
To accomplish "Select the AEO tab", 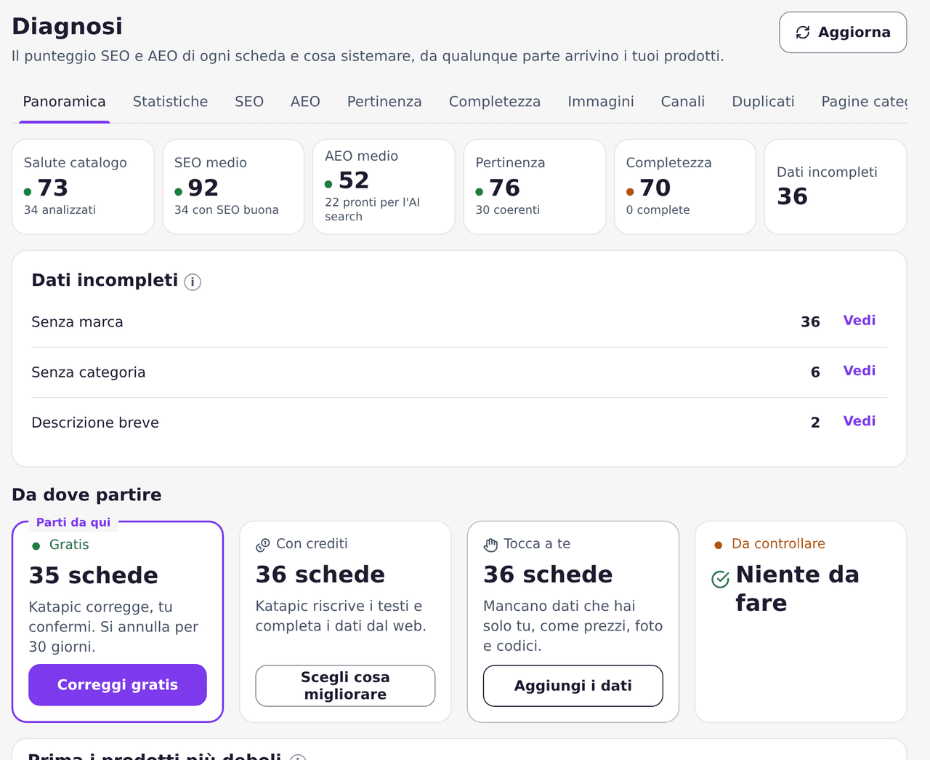I will (x=305, y=102).
